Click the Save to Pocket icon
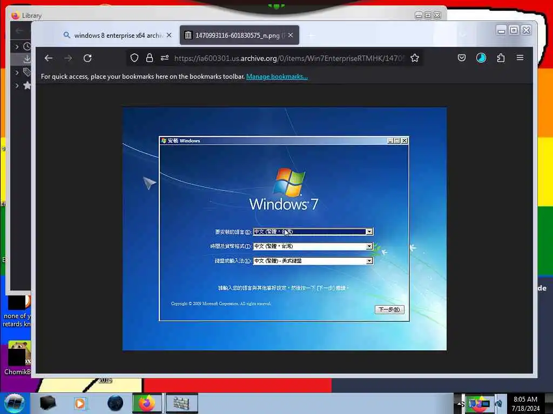The image size is (553, 414). pyautogui.click(x=462, y=58)
